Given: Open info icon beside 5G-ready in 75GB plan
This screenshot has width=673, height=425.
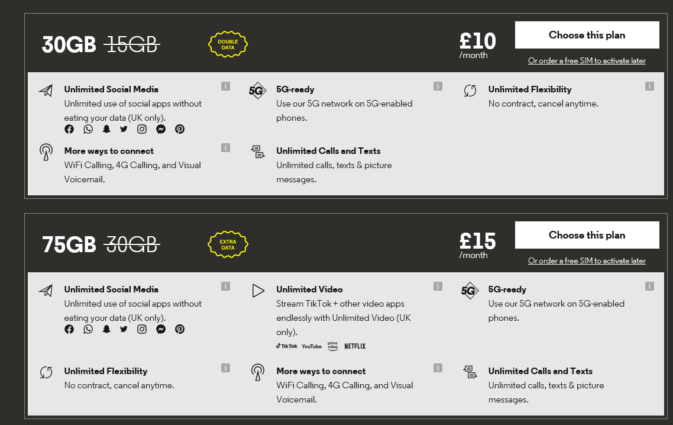Looking at the screenshot, I should (649, 286).
